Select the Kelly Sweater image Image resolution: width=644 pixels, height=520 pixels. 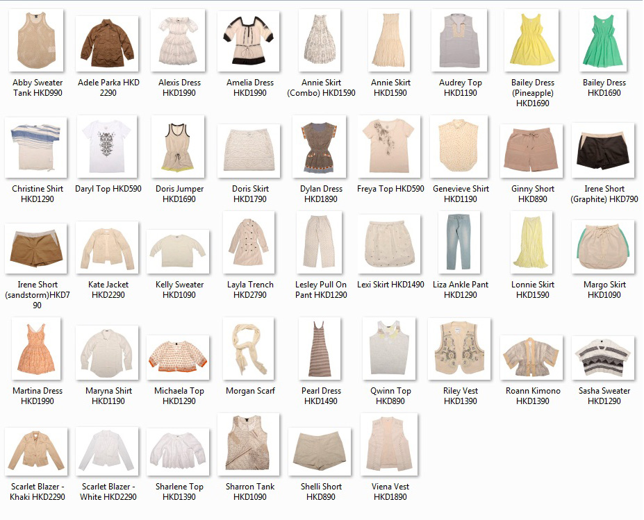click(x=179, y=251)
